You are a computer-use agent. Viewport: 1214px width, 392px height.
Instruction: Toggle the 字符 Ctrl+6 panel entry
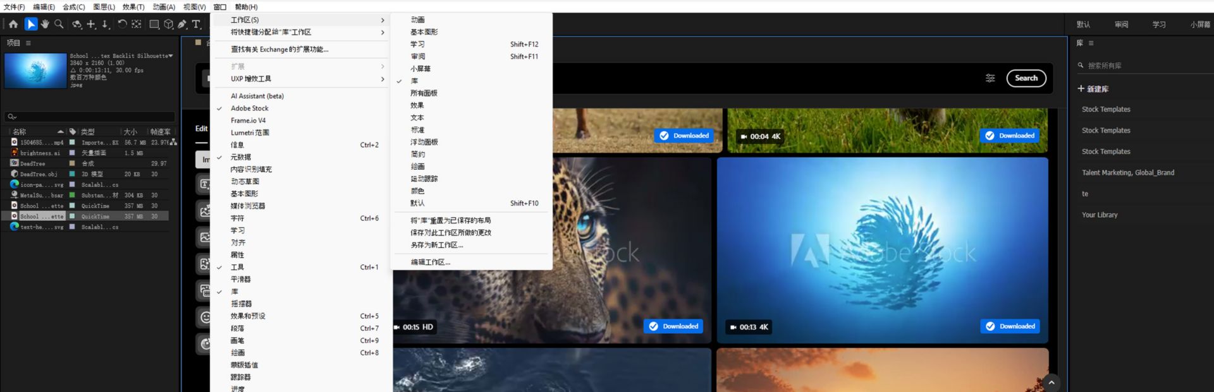300,218
